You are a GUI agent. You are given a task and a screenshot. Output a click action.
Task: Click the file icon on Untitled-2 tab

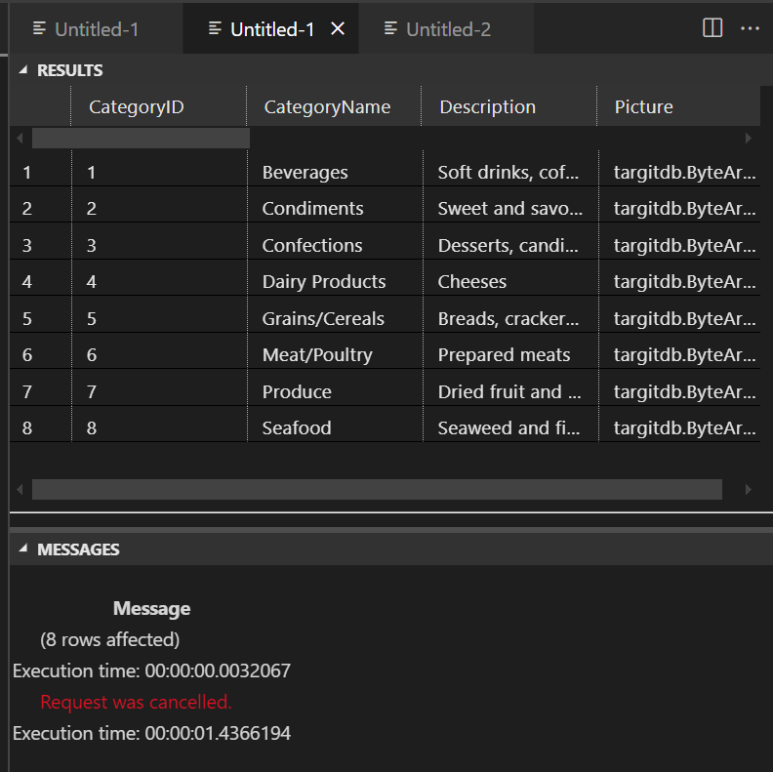point(390,28)
